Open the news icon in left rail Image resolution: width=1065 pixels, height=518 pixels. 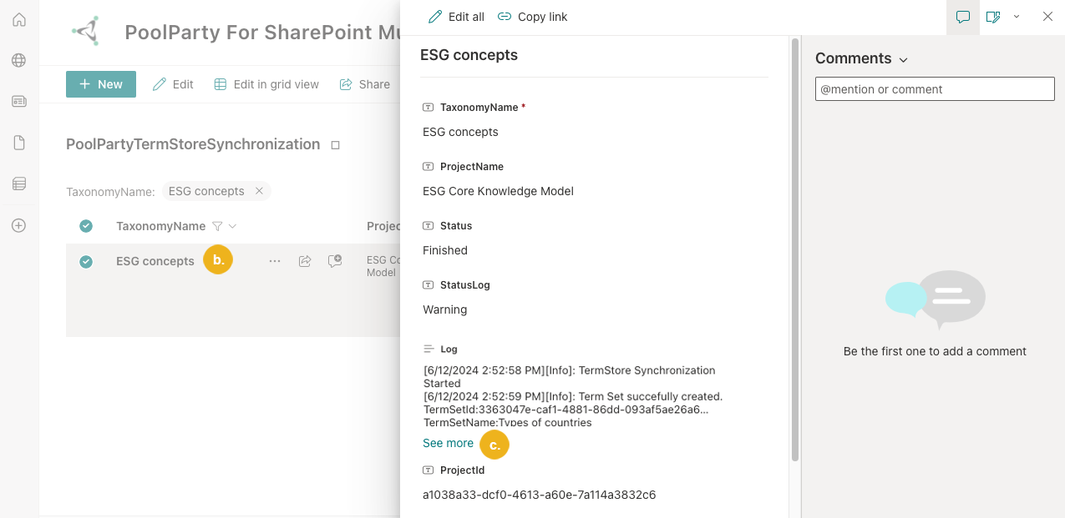[18, 101]
